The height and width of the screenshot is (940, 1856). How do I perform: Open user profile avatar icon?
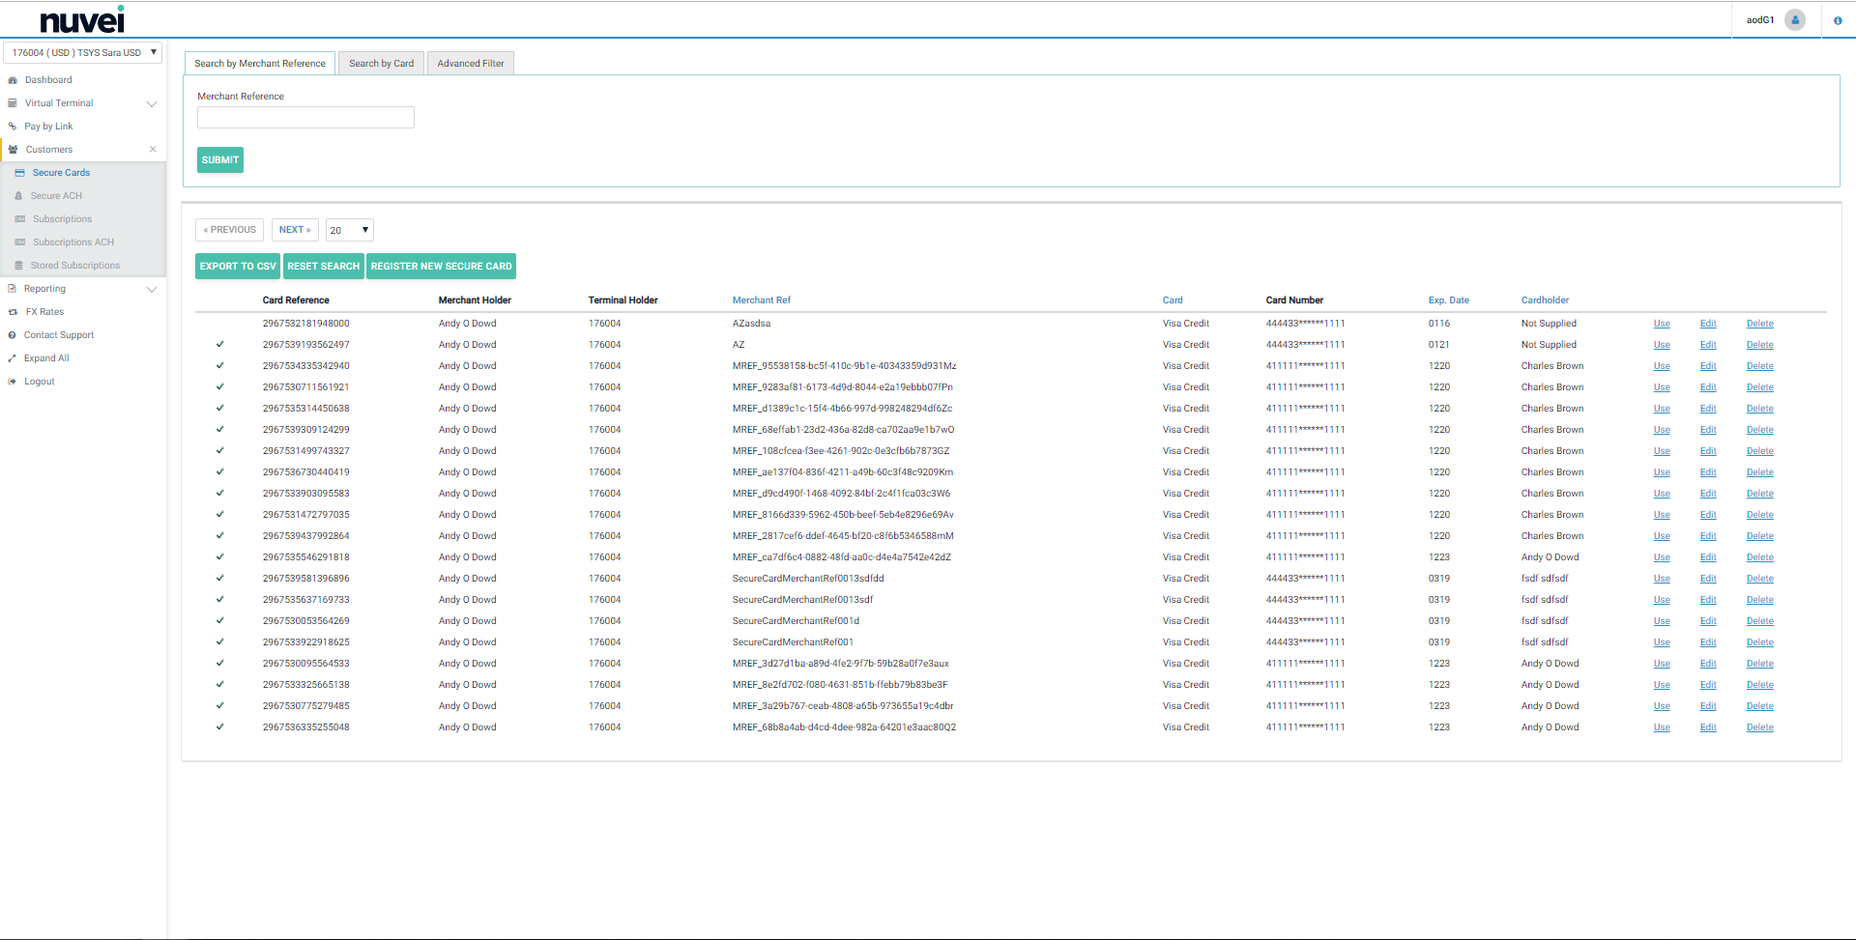pyautogui.click(x=1795, y=20)
